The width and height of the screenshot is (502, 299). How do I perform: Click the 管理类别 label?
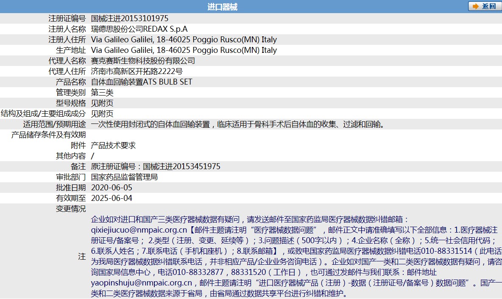[x=71, y=92]
